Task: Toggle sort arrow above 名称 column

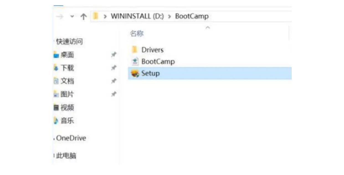Action: click(x=208, y=28)
